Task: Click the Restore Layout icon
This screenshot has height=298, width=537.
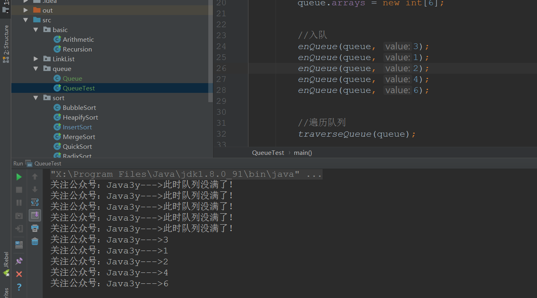Action: coord(19,244)
